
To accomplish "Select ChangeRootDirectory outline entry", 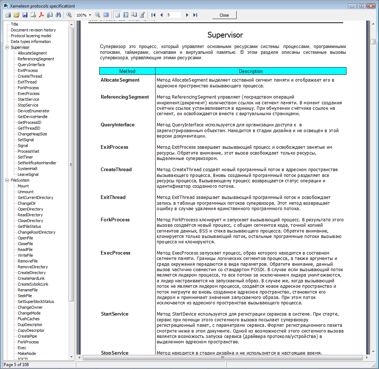I will tap(36, 233).
